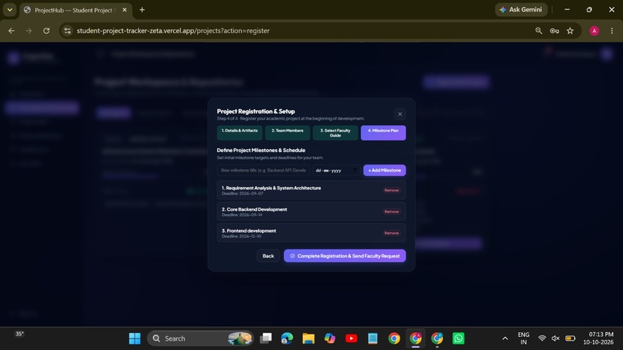Go to step 2 Team Members
The height and width of the screenshot is (350, 623).
(x=288, y=133)
